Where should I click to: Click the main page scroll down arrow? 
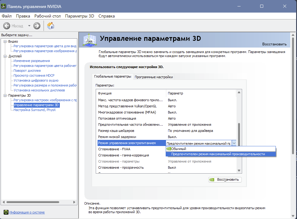click(293, 216)
